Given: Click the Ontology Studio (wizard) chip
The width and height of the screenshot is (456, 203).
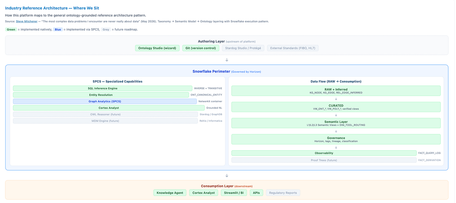Looking at the screenshot, I should tap(157, 48).
